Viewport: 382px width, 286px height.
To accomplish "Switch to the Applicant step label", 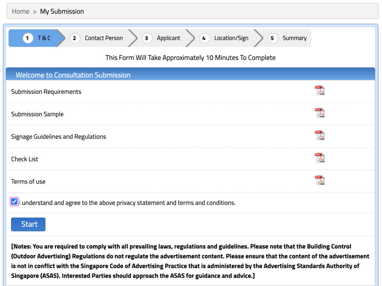I will (168, 38).
